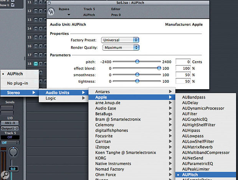Expand the digitalfishphones submenu
The width and height of the screenshot is (238, 180).
132,130
